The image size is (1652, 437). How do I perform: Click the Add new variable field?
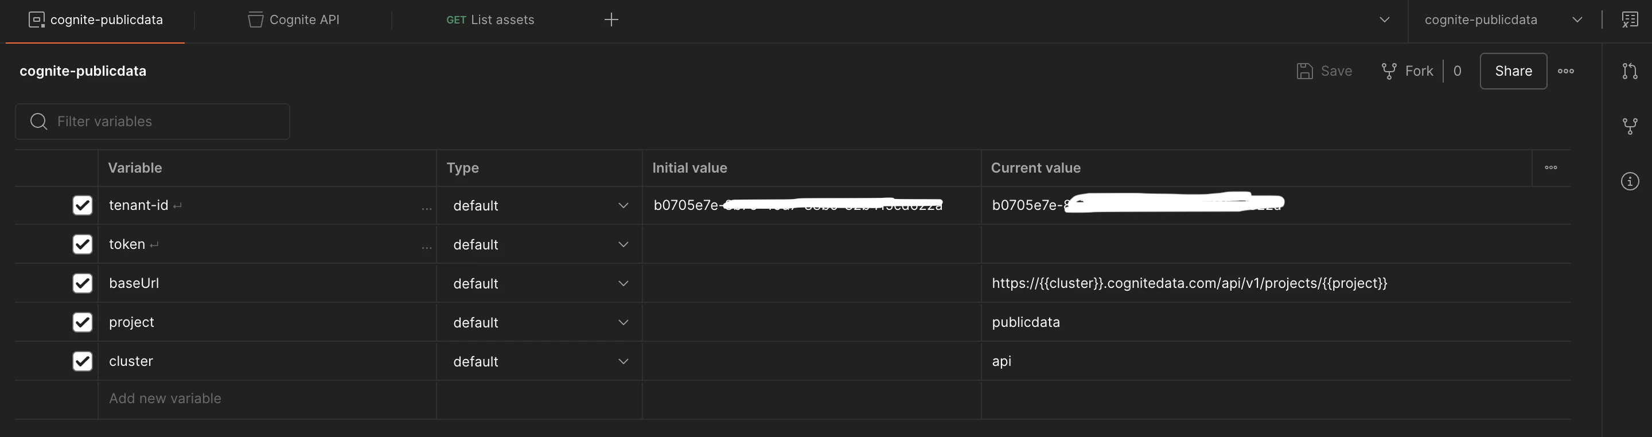click(x=165, y=399)
